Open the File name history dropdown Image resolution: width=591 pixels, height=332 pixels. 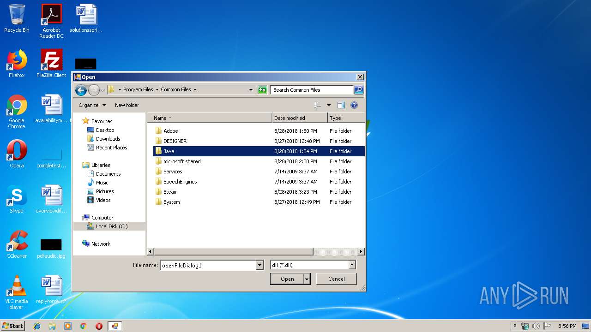coord(259,265)
